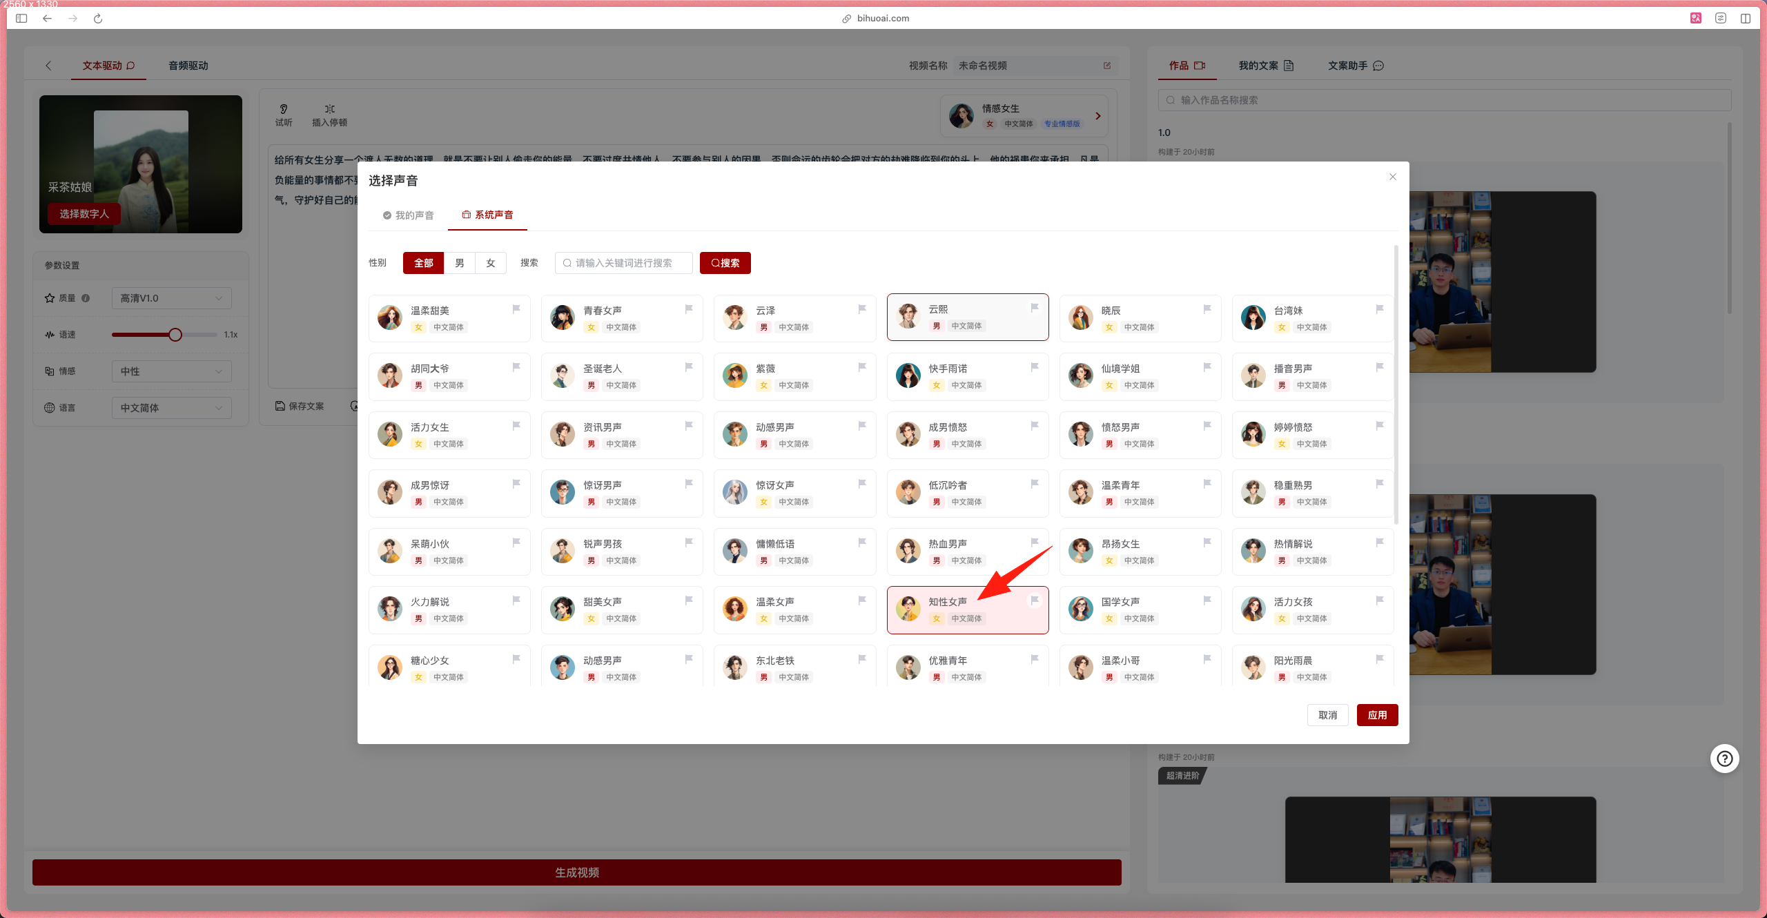Select the 惊讶女声 voice name
The image size is (1767, 918).
pos(775,485)
